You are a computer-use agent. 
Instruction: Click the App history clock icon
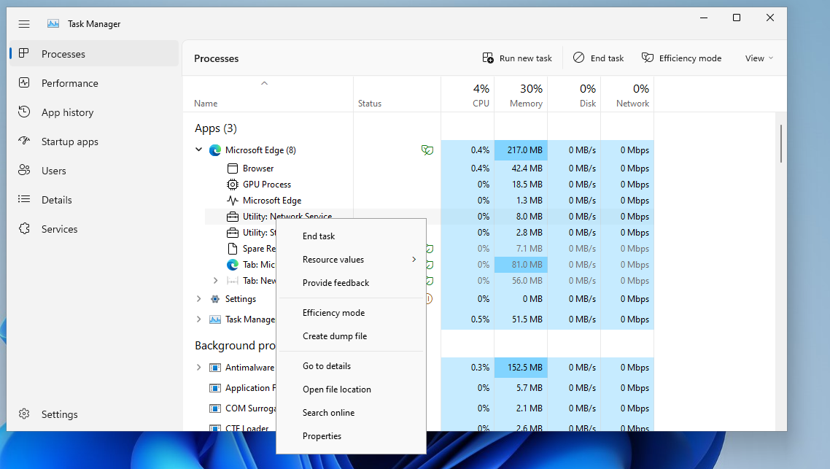point(24,112)
